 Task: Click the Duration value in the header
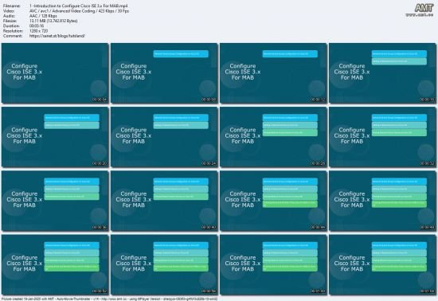click(x=37, y=26)
